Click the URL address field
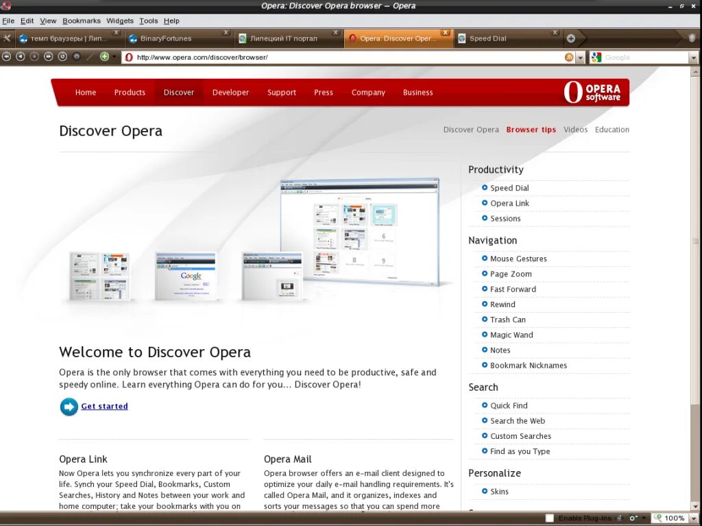This screenshot has height=526, width=702. point(348,58)
